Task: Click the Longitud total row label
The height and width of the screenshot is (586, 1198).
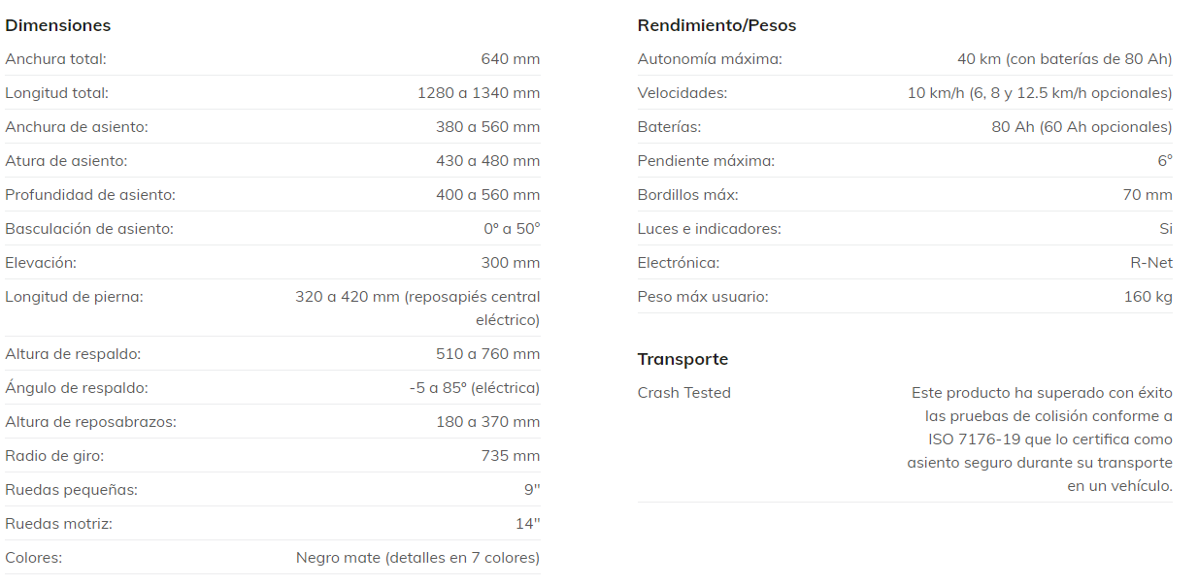Action: [x=56, y=93]
